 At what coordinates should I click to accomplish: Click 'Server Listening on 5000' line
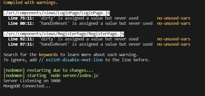32,81
